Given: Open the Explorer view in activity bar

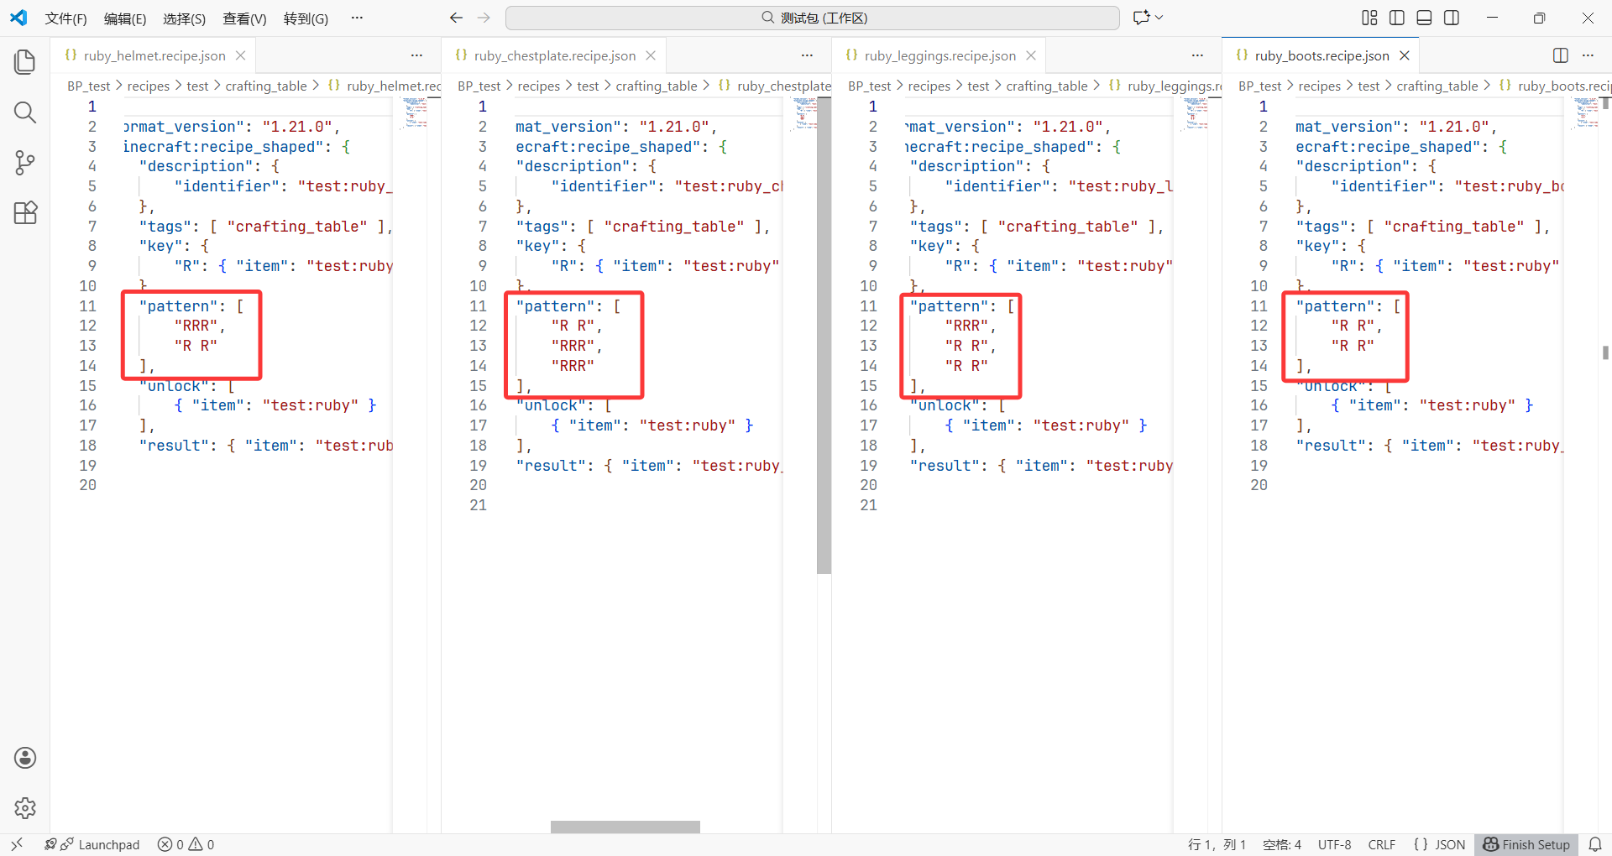Looking at the screenshot, I should tap(25, 62).
